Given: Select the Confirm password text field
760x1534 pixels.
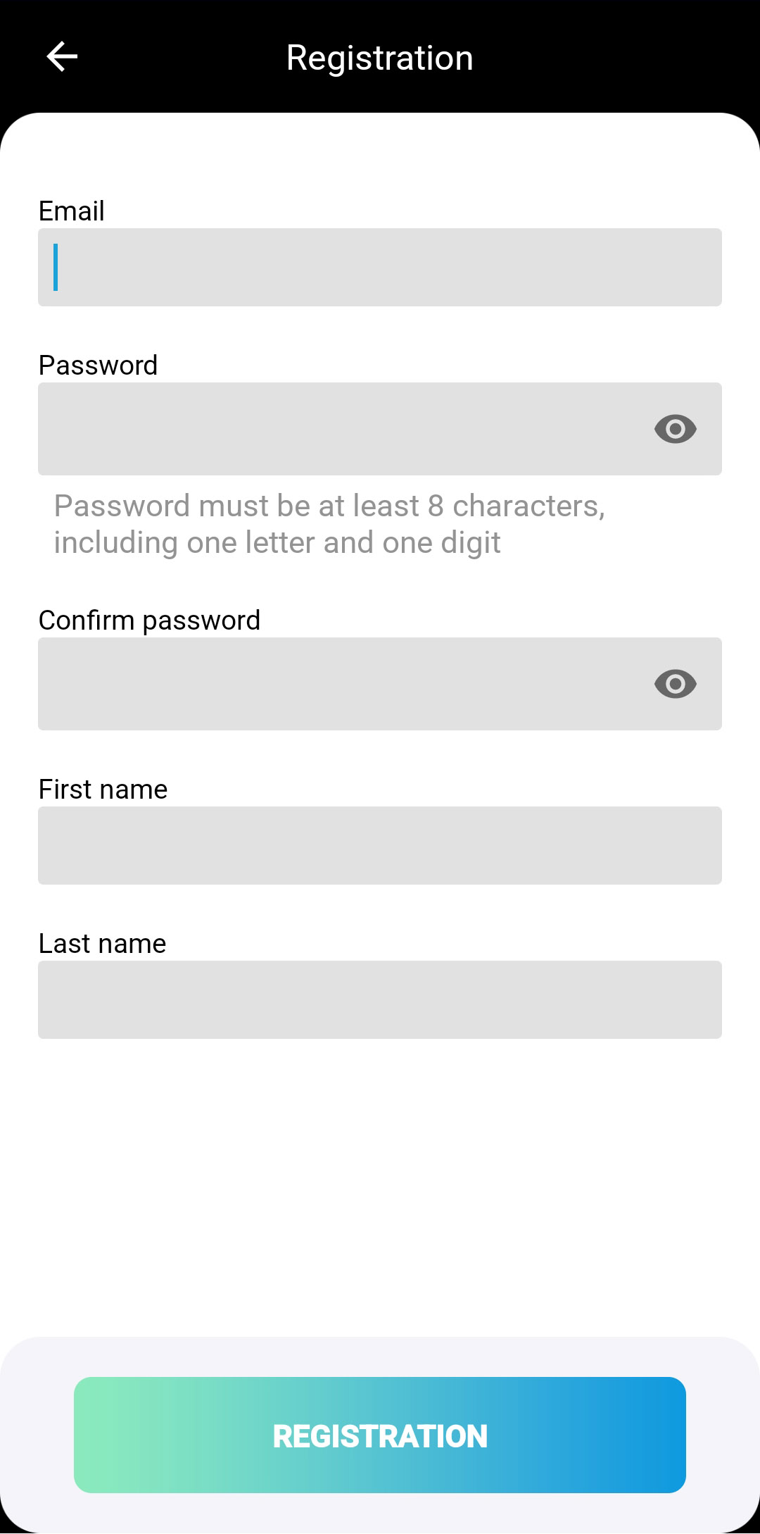Looking at the screenshot, I should [338, 684].
